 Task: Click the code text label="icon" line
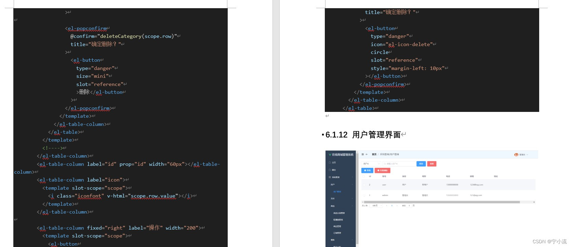point(81,180)
